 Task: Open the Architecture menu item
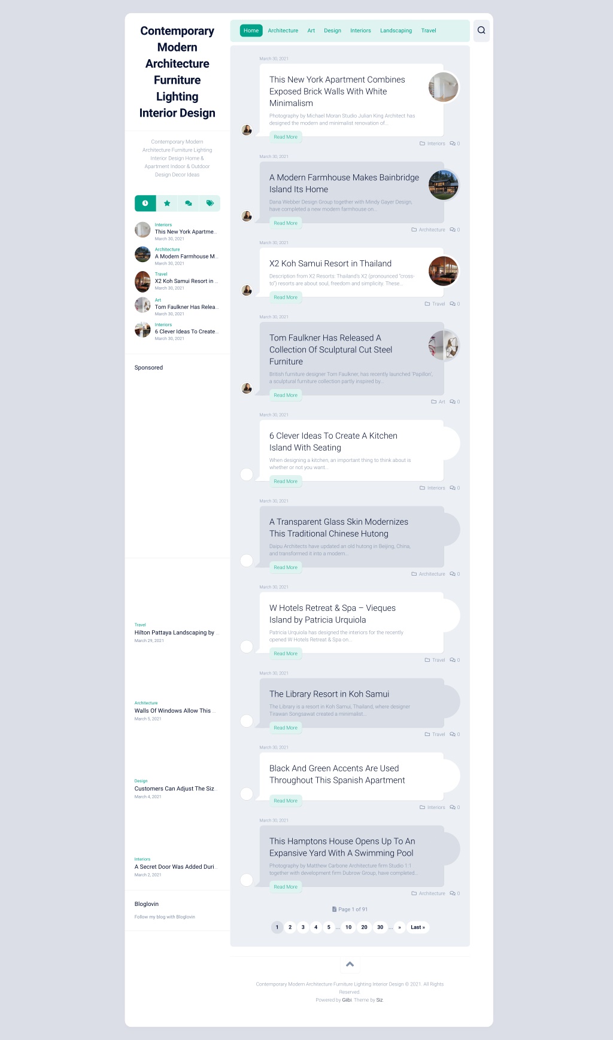click(x=283, y=31)
